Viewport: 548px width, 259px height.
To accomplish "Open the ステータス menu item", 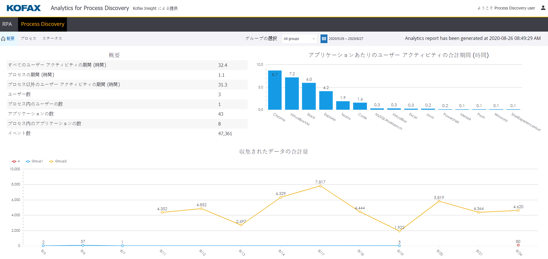I will click(52, 38).
